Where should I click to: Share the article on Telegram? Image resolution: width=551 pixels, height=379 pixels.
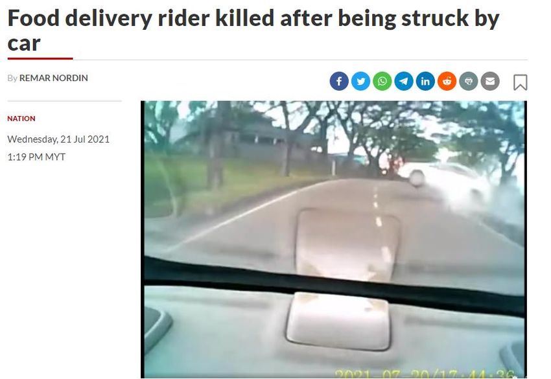coord(404,81)
